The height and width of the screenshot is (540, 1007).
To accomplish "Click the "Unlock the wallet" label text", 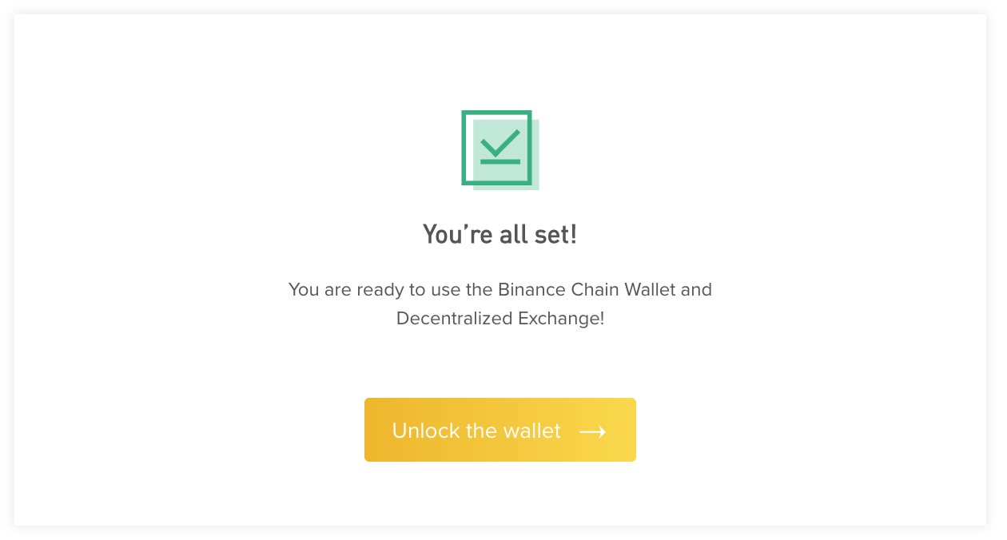I will (x=476, y=431).
